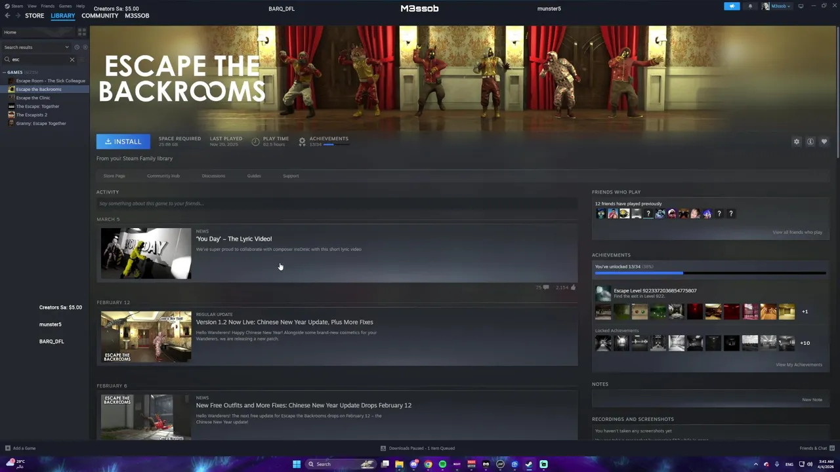Click New Note button
This screenshot has height=472, width=840.
[812, 399]
